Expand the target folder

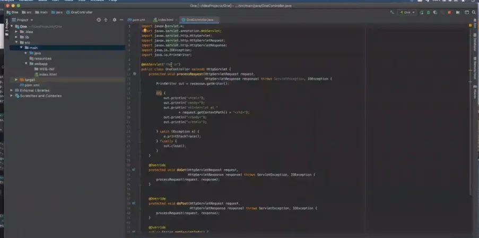[16, 79]
